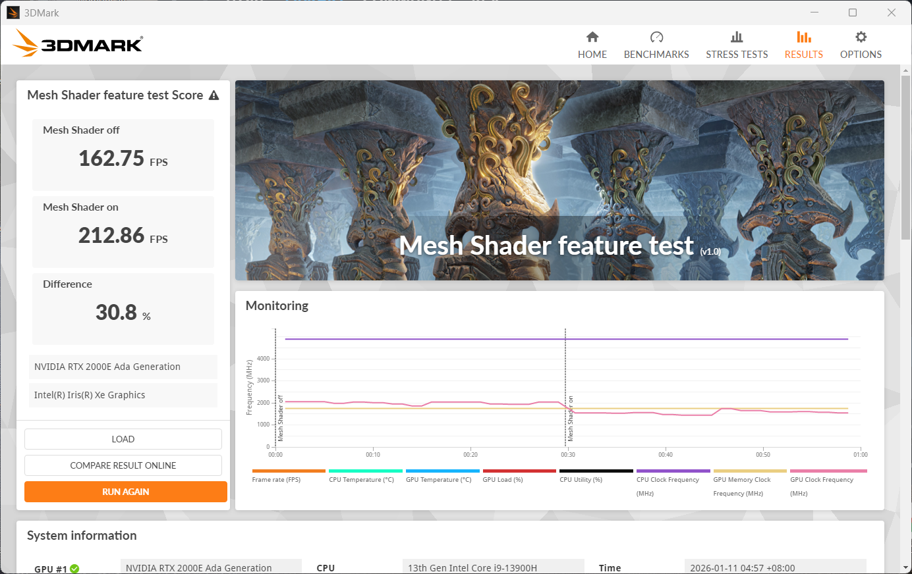
Task: Open Options via the gear icon
Action: (861, 38)
